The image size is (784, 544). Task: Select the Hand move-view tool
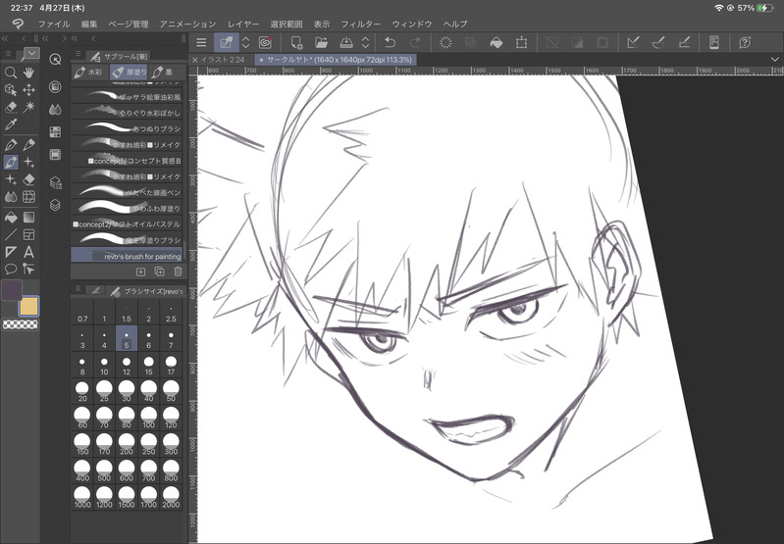[x=28, y=73]
